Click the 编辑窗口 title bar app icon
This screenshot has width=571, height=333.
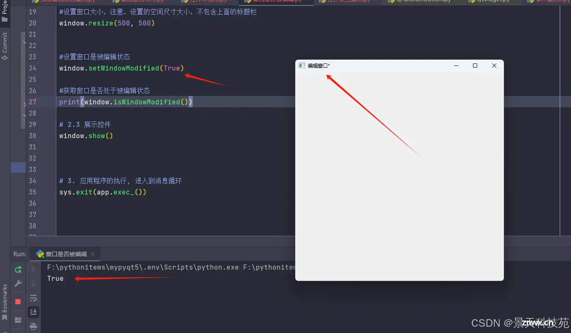302,66
